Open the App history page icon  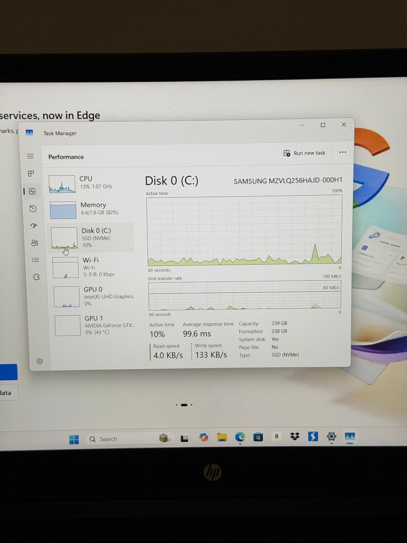coord(33,209)
